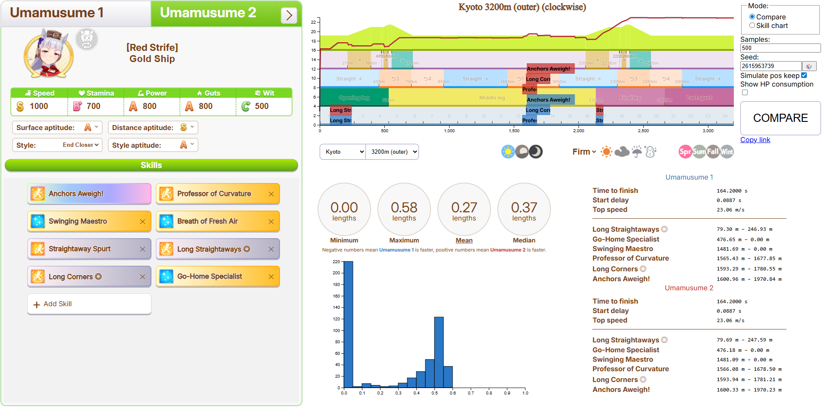This screenshot has height=410, width=824.
Task: Edit Speed stat value 1000
Action: [x=40, y=106]
